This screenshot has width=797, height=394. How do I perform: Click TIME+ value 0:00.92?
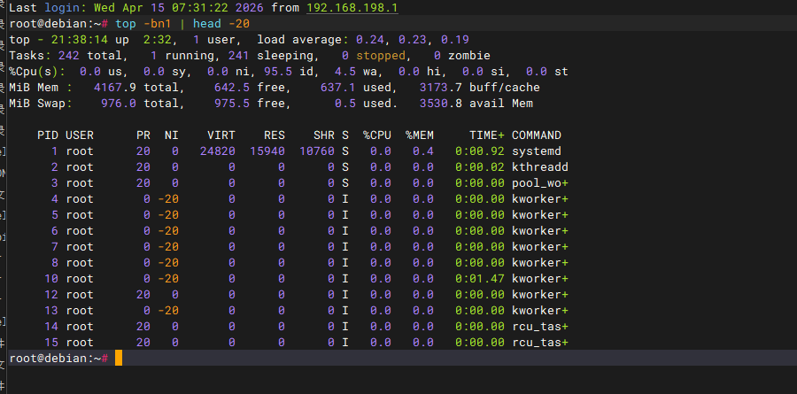tap(480, 151)
